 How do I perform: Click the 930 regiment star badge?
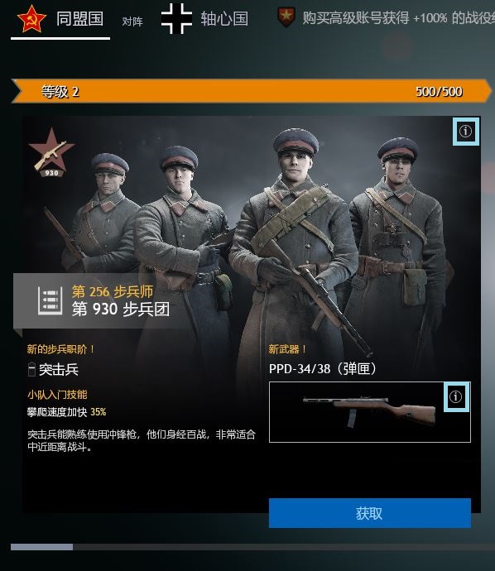(x=51, y=152)
